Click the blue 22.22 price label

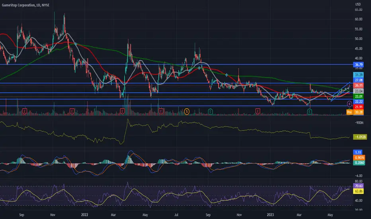(x=358, y=102)
